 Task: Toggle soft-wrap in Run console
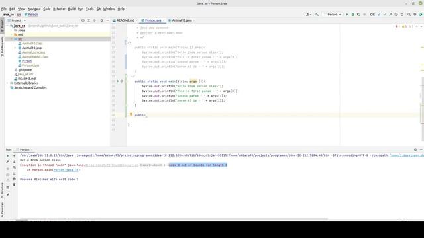tap(14, 167)
